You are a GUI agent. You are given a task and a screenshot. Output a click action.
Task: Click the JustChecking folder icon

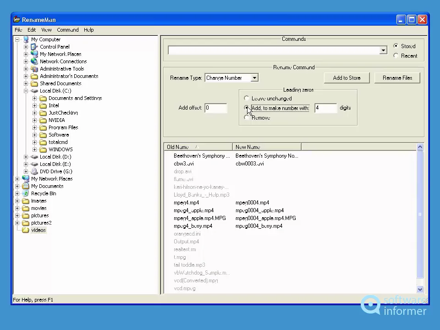coord(43,113)
